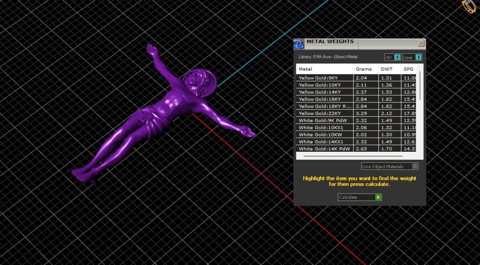480x265 pixels.
Task: Click the Metal Weights scale icon
Action: tap(299, 44)
